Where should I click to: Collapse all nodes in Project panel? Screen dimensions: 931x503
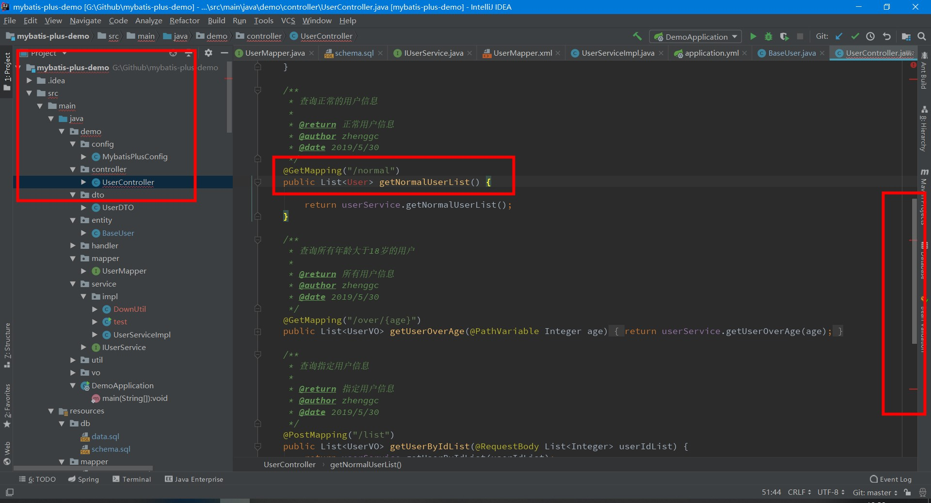pyautogui.click(x=189, y=53)
